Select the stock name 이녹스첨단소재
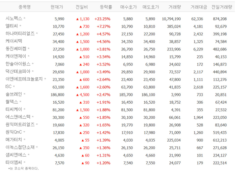The width and height of the screenshot is (239, 176). tap(20, 147)
